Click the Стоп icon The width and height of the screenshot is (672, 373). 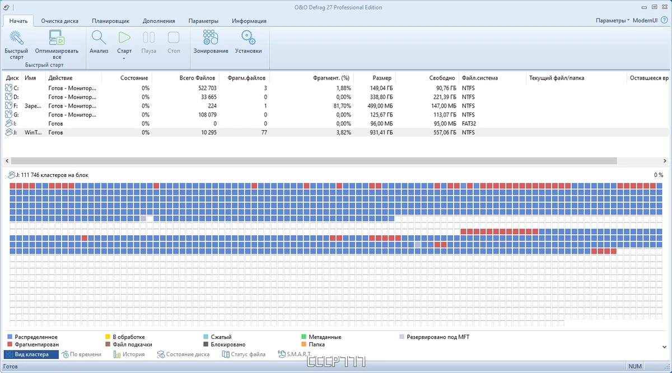tap(174, 38)
